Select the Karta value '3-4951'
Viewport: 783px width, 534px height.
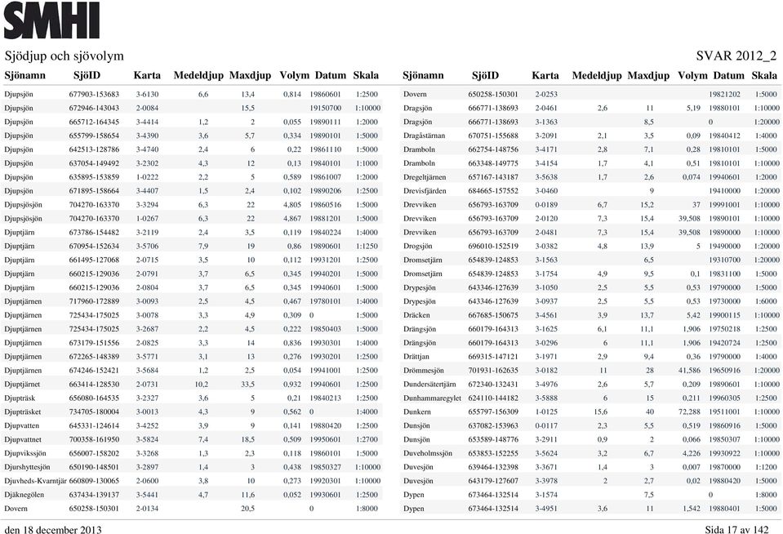[545, 509]
